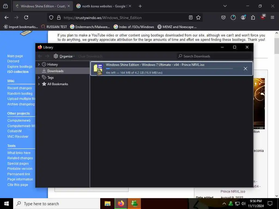The width and height of the screenshot is (279, 209).
Task: Open Firefox View icon in tab strip
Action: pyautogui.click(x=5, y=6)
